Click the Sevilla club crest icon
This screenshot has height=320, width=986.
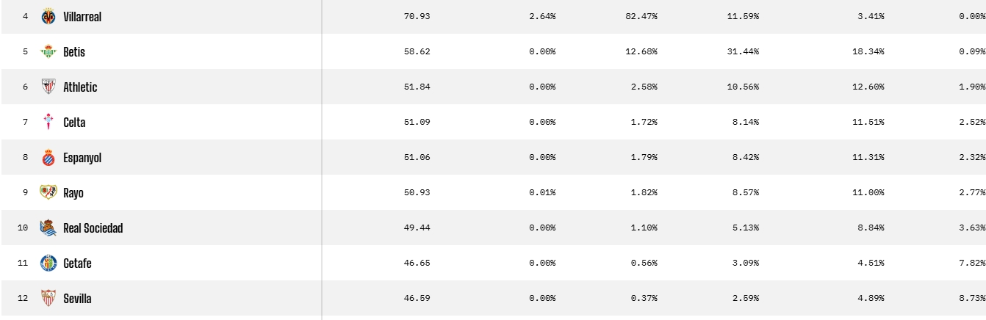(48, 298)
